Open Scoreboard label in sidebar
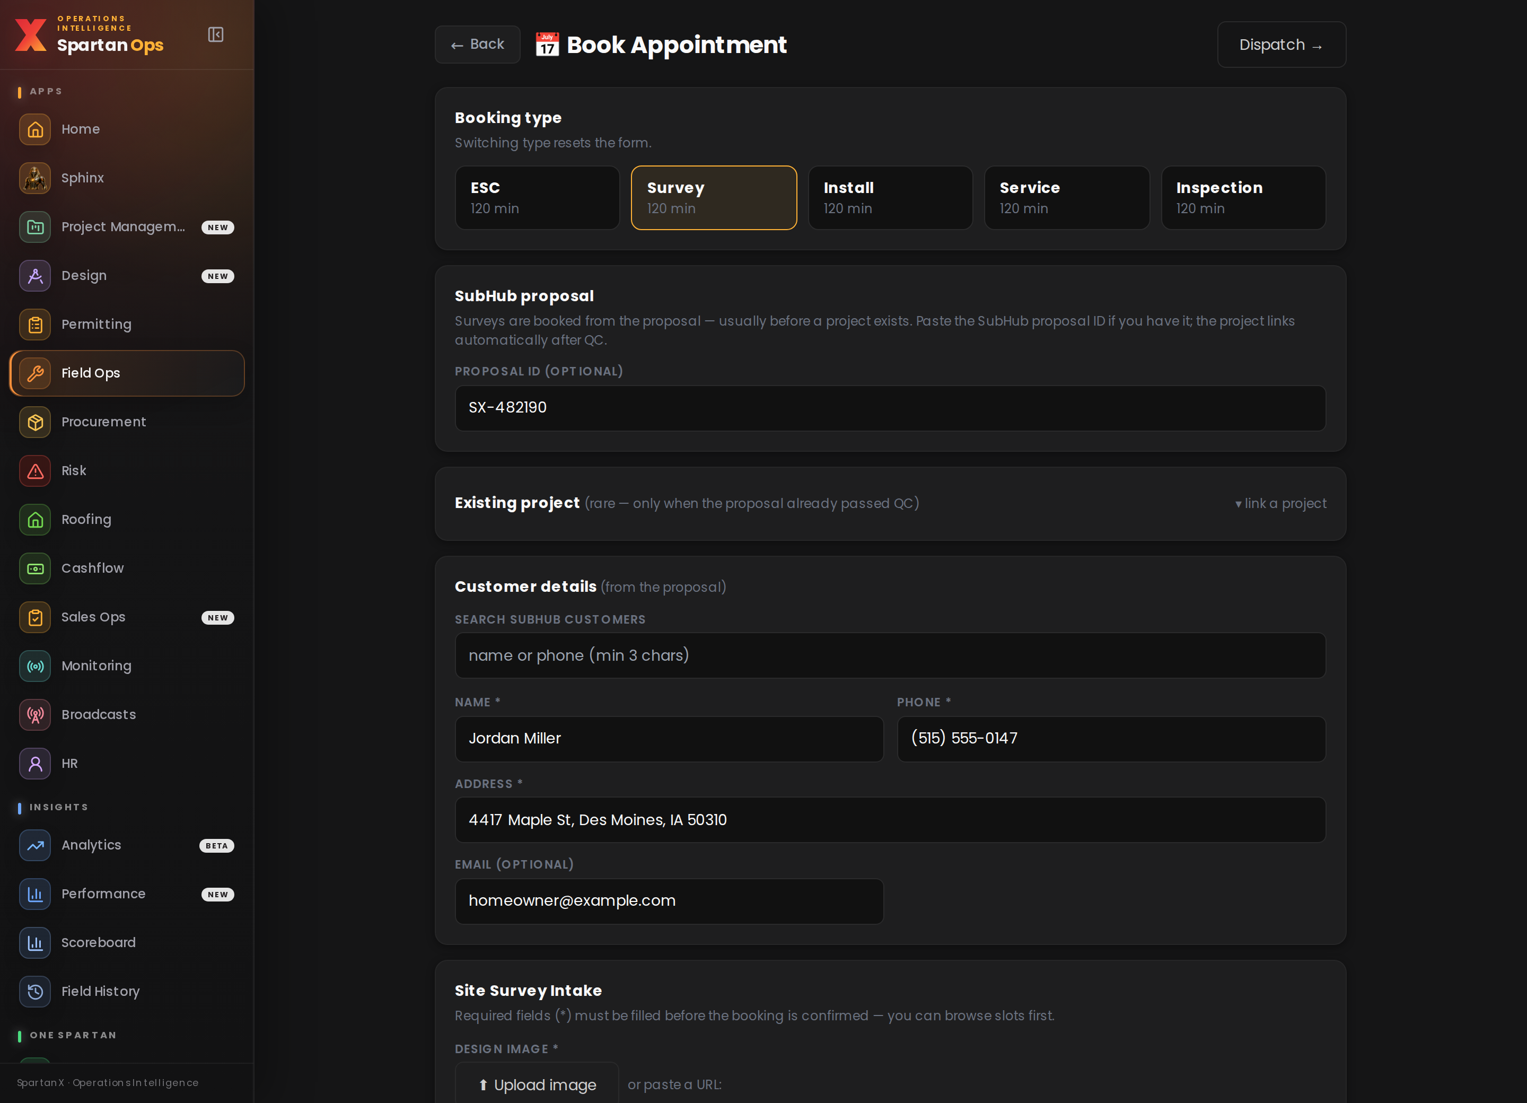 click(98, 943)
